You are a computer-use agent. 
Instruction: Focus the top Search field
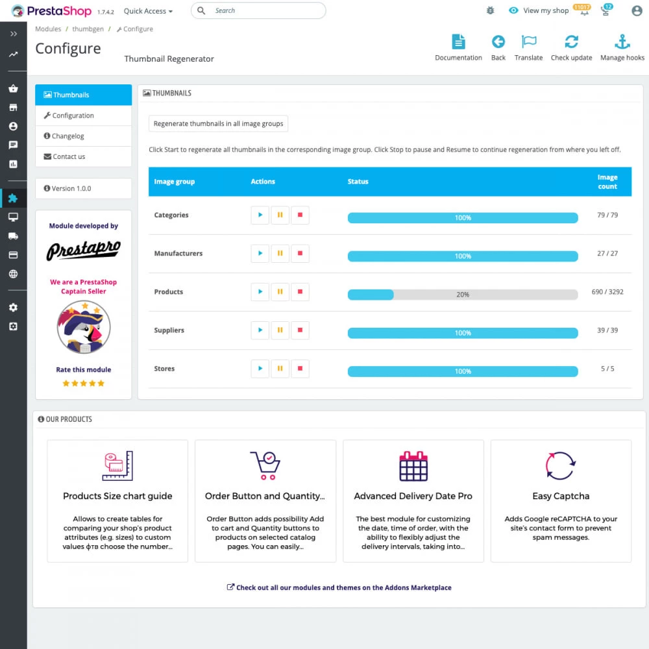pos(258,11)
